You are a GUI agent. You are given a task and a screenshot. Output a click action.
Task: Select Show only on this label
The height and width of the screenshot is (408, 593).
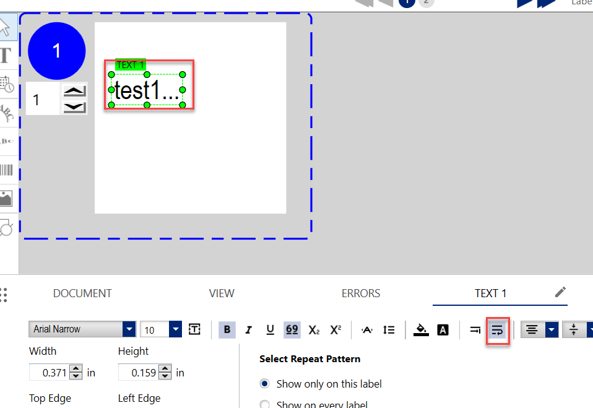[x=265, y=384]
